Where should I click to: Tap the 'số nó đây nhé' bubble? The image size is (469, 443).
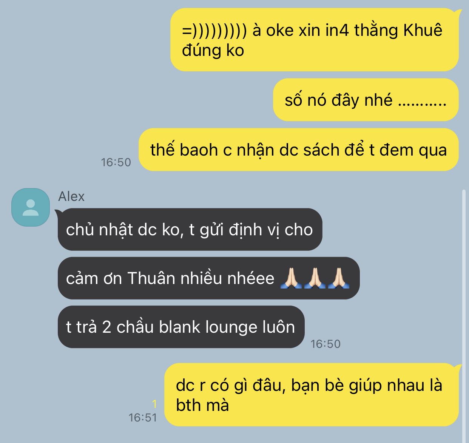(366, 100)
